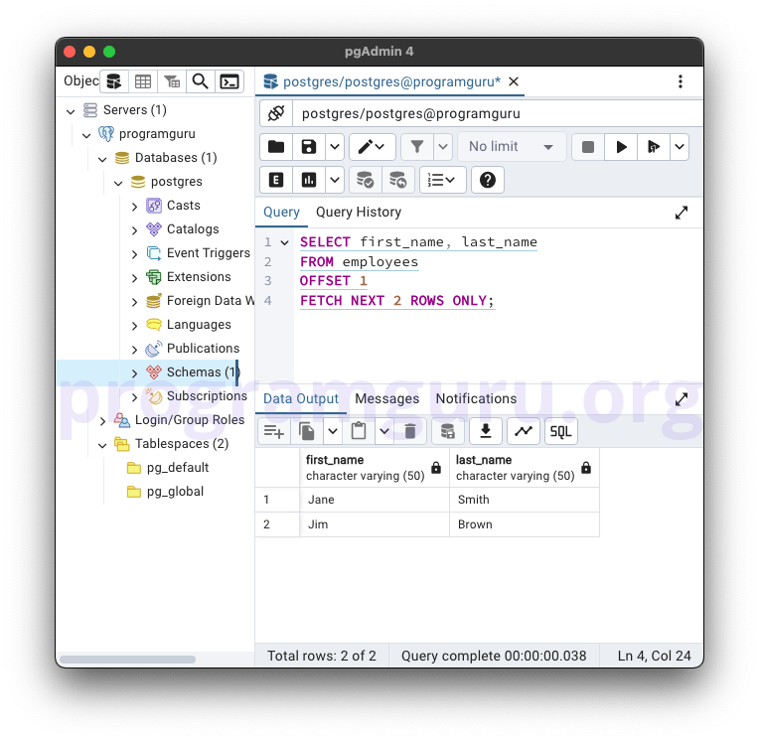Viewport: 759px width, 741px height.
Task: Execute the query with the play button
Action: click(x=621, y=147)
